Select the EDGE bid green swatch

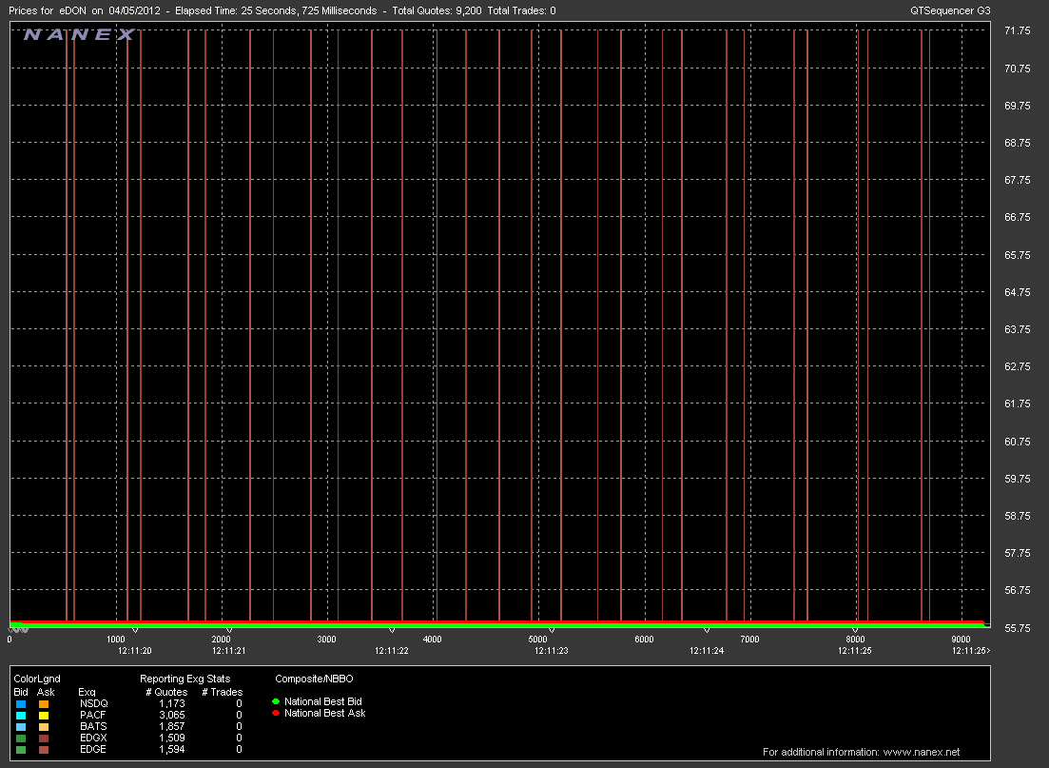click(x=21, y=749)
